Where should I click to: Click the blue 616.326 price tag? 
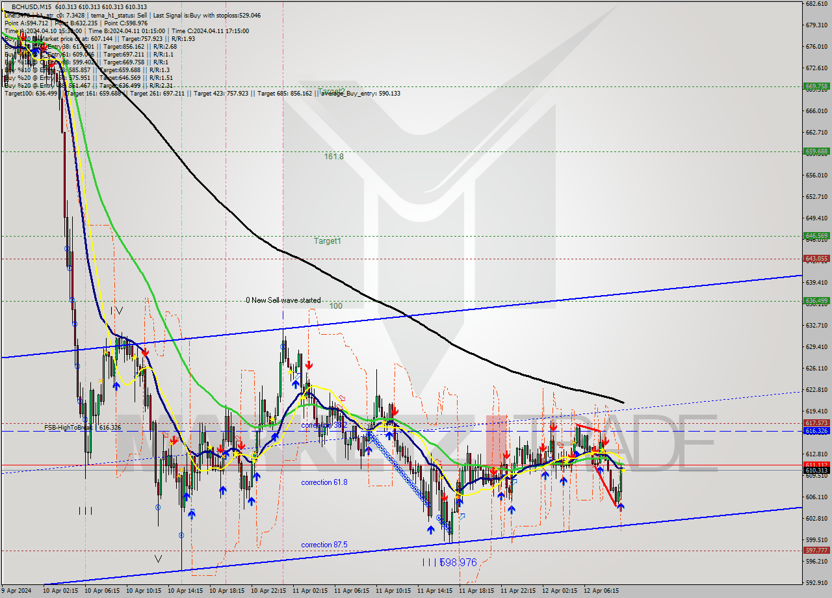point(816,430)
